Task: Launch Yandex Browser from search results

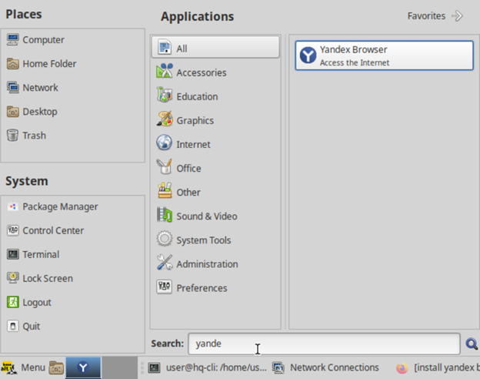Action: 383,55
